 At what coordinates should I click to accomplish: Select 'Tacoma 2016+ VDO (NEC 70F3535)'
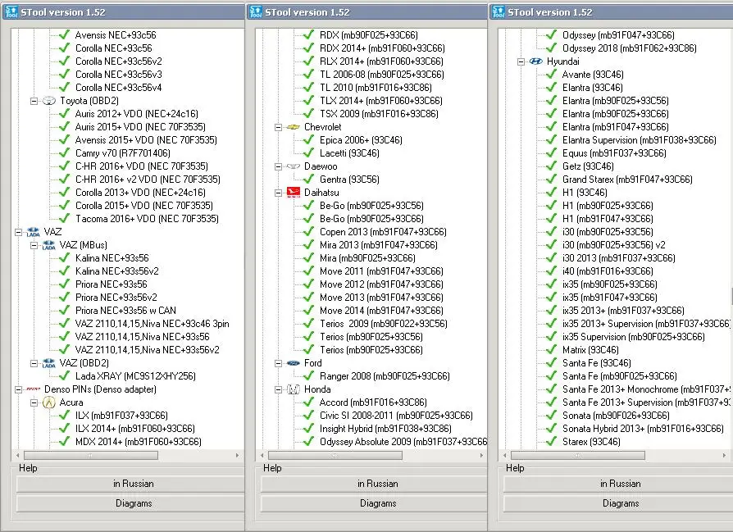pos(147,219)
